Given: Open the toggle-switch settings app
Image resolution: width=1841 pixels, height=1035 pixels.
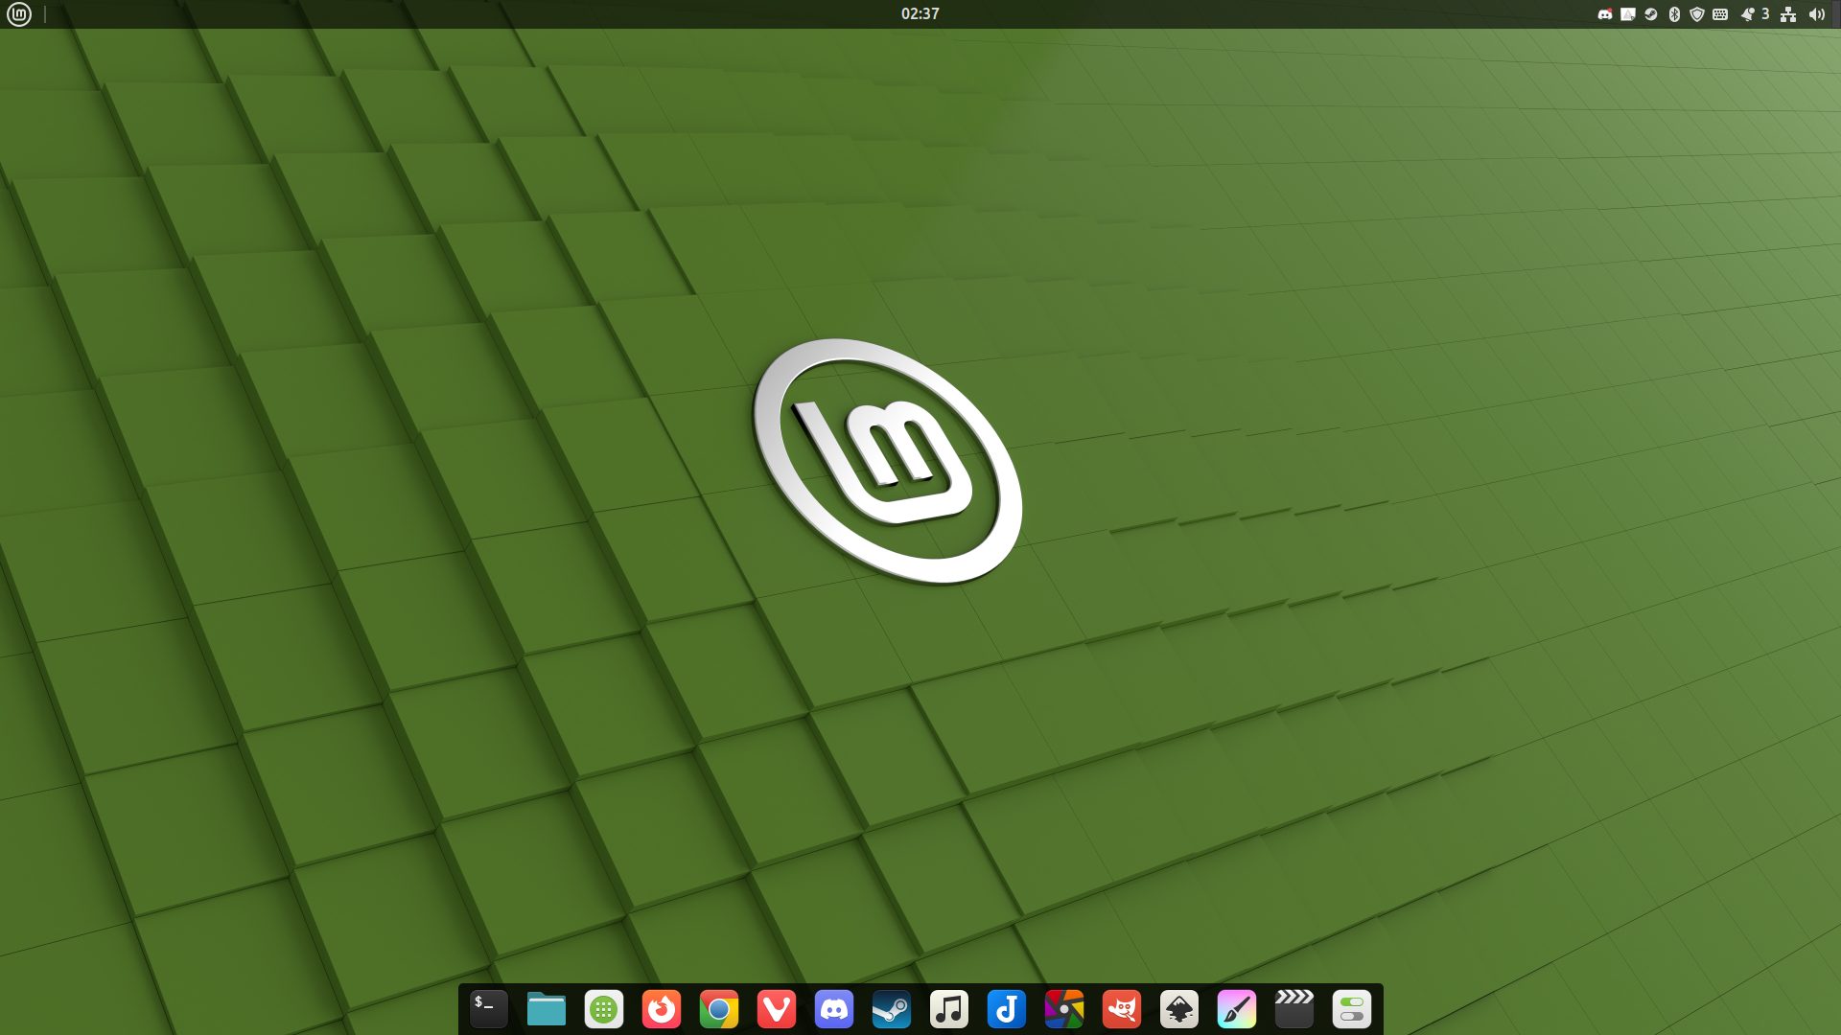Looking at the screenshot, I should coord(1351,1009).
